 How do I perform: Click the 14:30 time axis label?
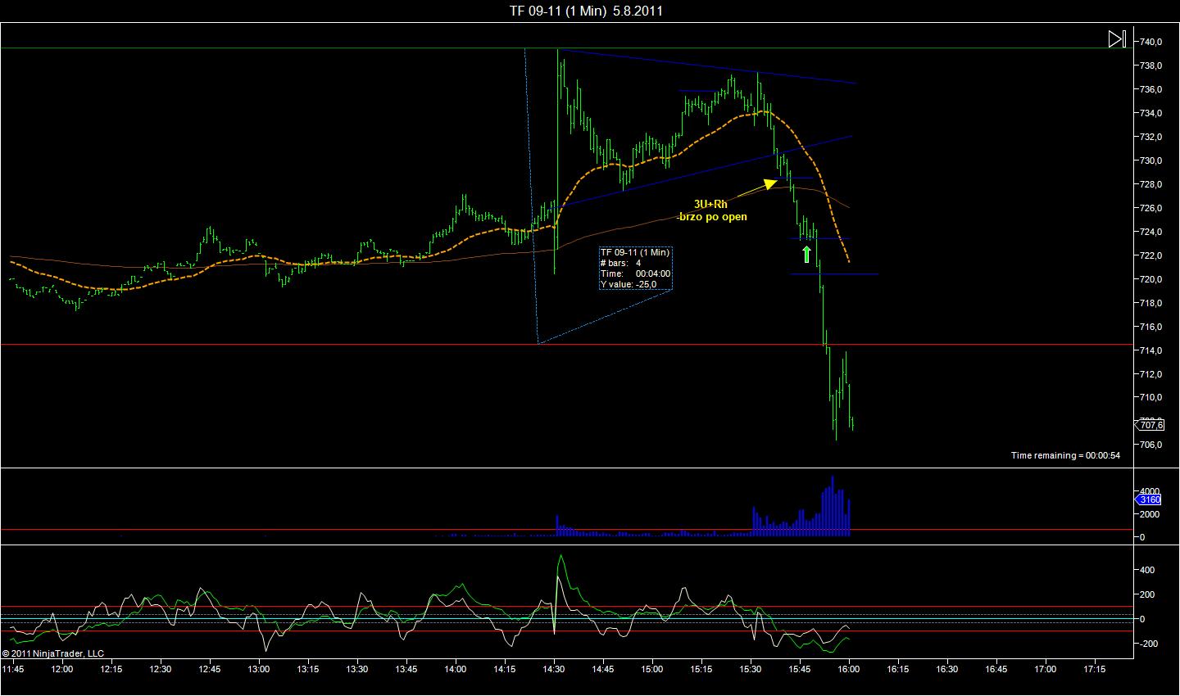click(554, 669)
